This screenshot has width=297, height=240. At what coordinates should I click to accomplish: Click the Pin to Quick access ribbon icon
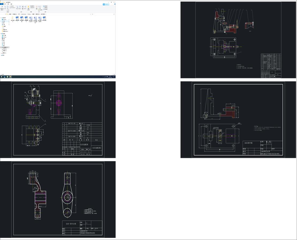(2, 7)
